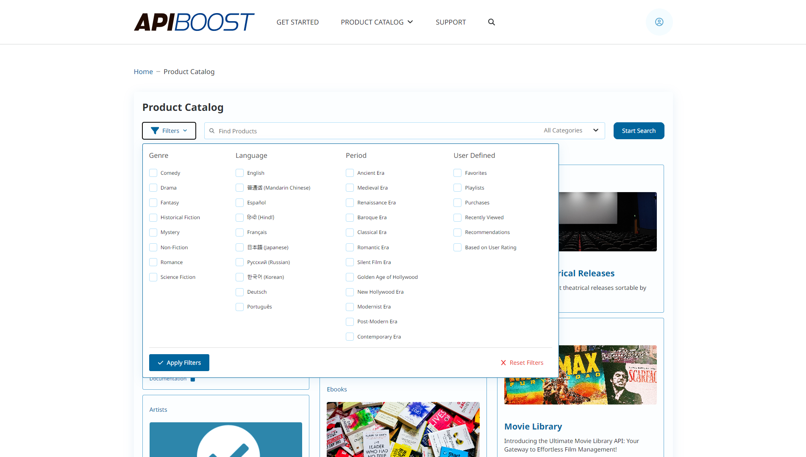Select the Purchases checkbox
This screenshot has height=457, width=806.
(x=457, y=203)
